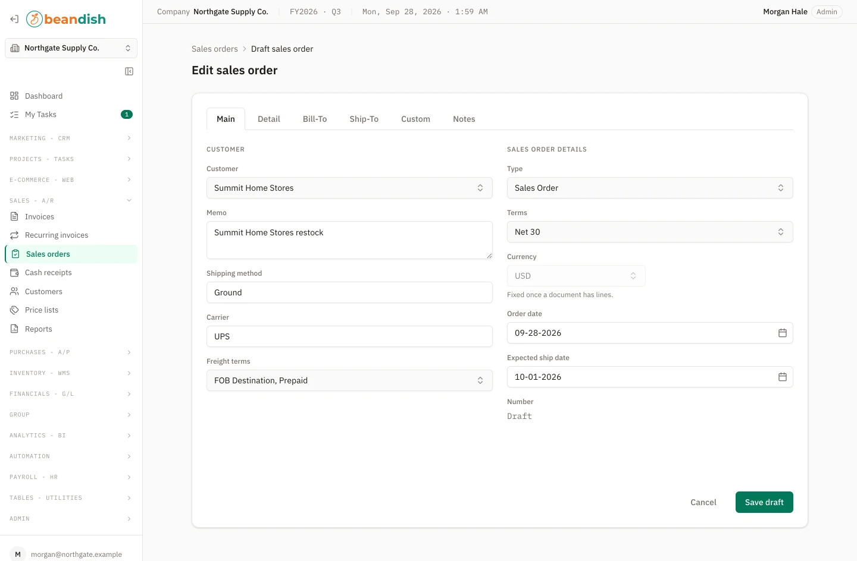
Task: Click into the Memo text area
Action: coord(349,240)
